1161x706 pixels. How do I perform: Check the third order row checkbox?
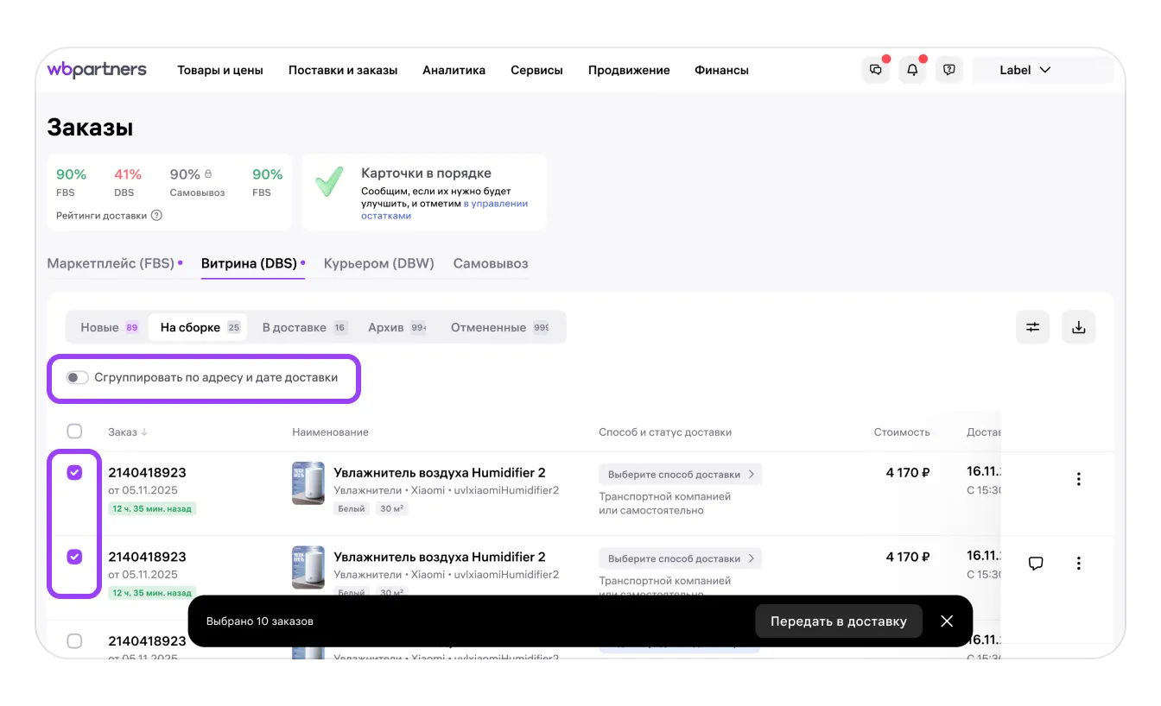point(74,641)
